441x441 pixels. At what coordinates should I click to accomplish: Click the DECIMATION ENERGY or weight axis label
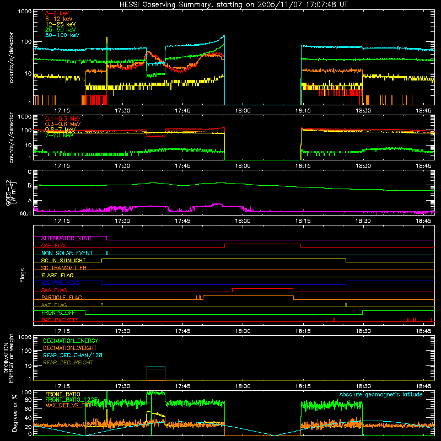[x=8, y=358]
